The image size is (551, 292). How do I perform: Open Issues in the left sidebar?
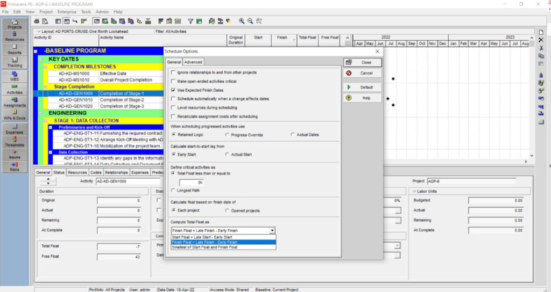(x=15, y=154)
